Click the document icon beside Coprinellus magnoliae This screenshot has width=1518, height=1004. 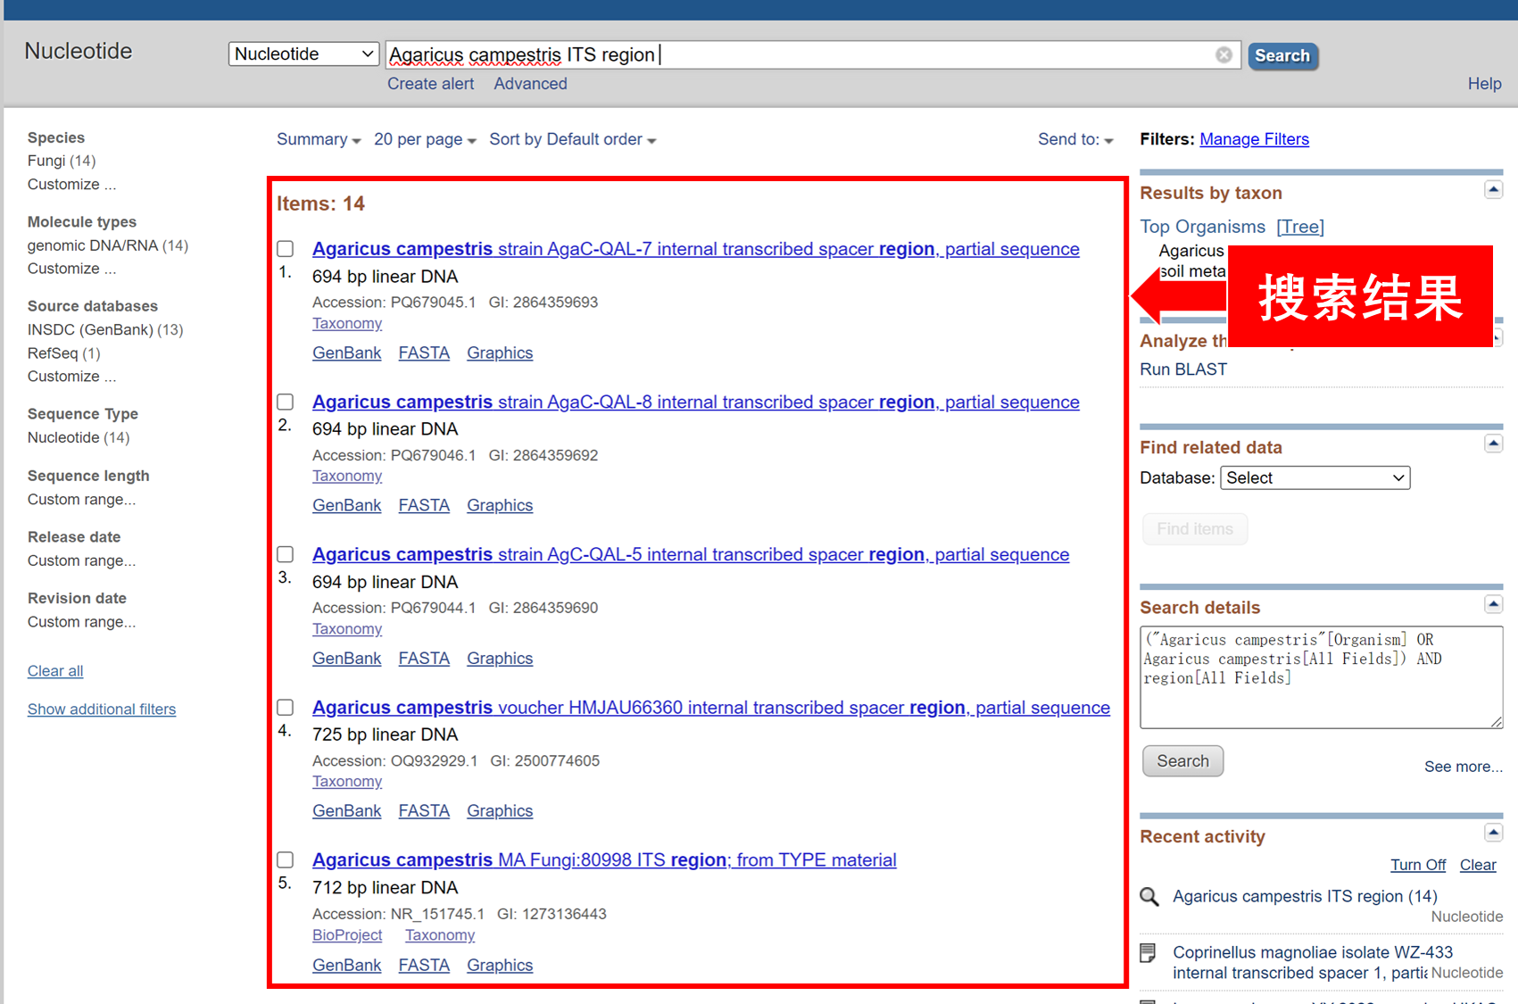[1149, 953]
